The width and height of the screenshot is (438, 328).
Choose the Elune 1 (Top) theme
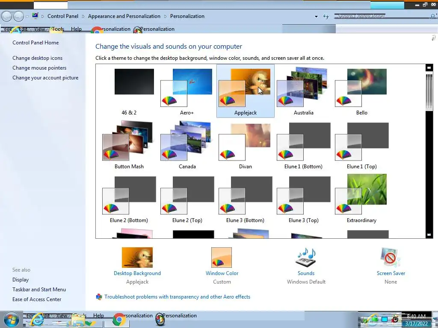click(361, 145)
